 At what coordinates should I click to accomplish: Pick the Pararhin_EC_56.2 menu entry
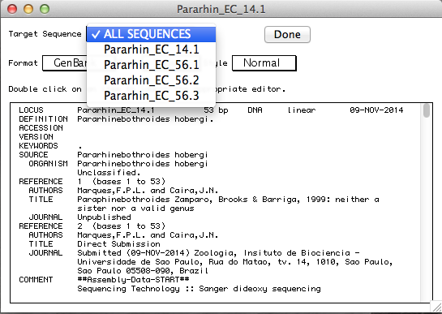click(151, 80)
